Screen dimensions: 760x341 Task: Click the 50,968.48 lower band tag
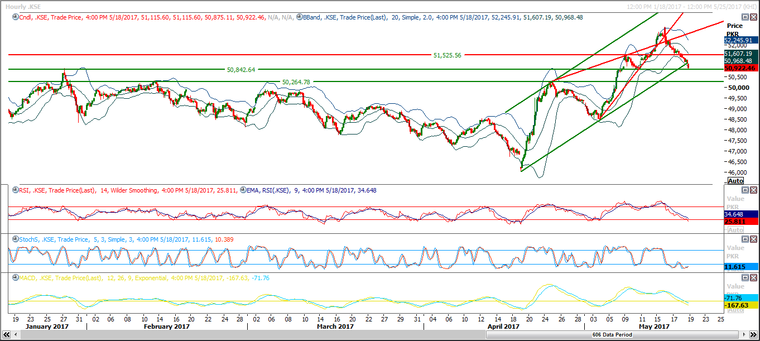tap(741, 61)
